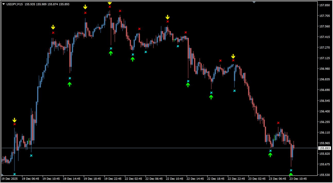
Task: Click the yellow sell arrow near 19 Dec 10:45
Action: coord(53,27)
